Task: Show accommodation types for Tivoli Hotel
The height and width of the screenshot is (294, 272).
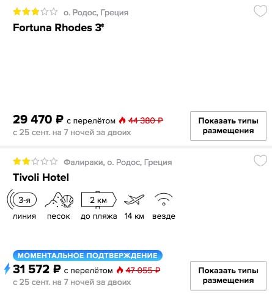Action: click(228, 276)
